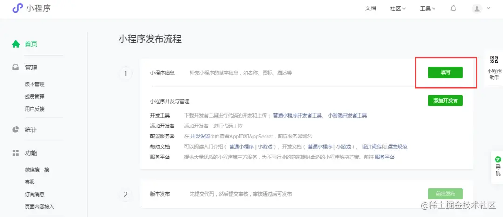Viewport: 503px width, 217px height.
Task: Click the grid icon beside 功能
Action: 15,153
